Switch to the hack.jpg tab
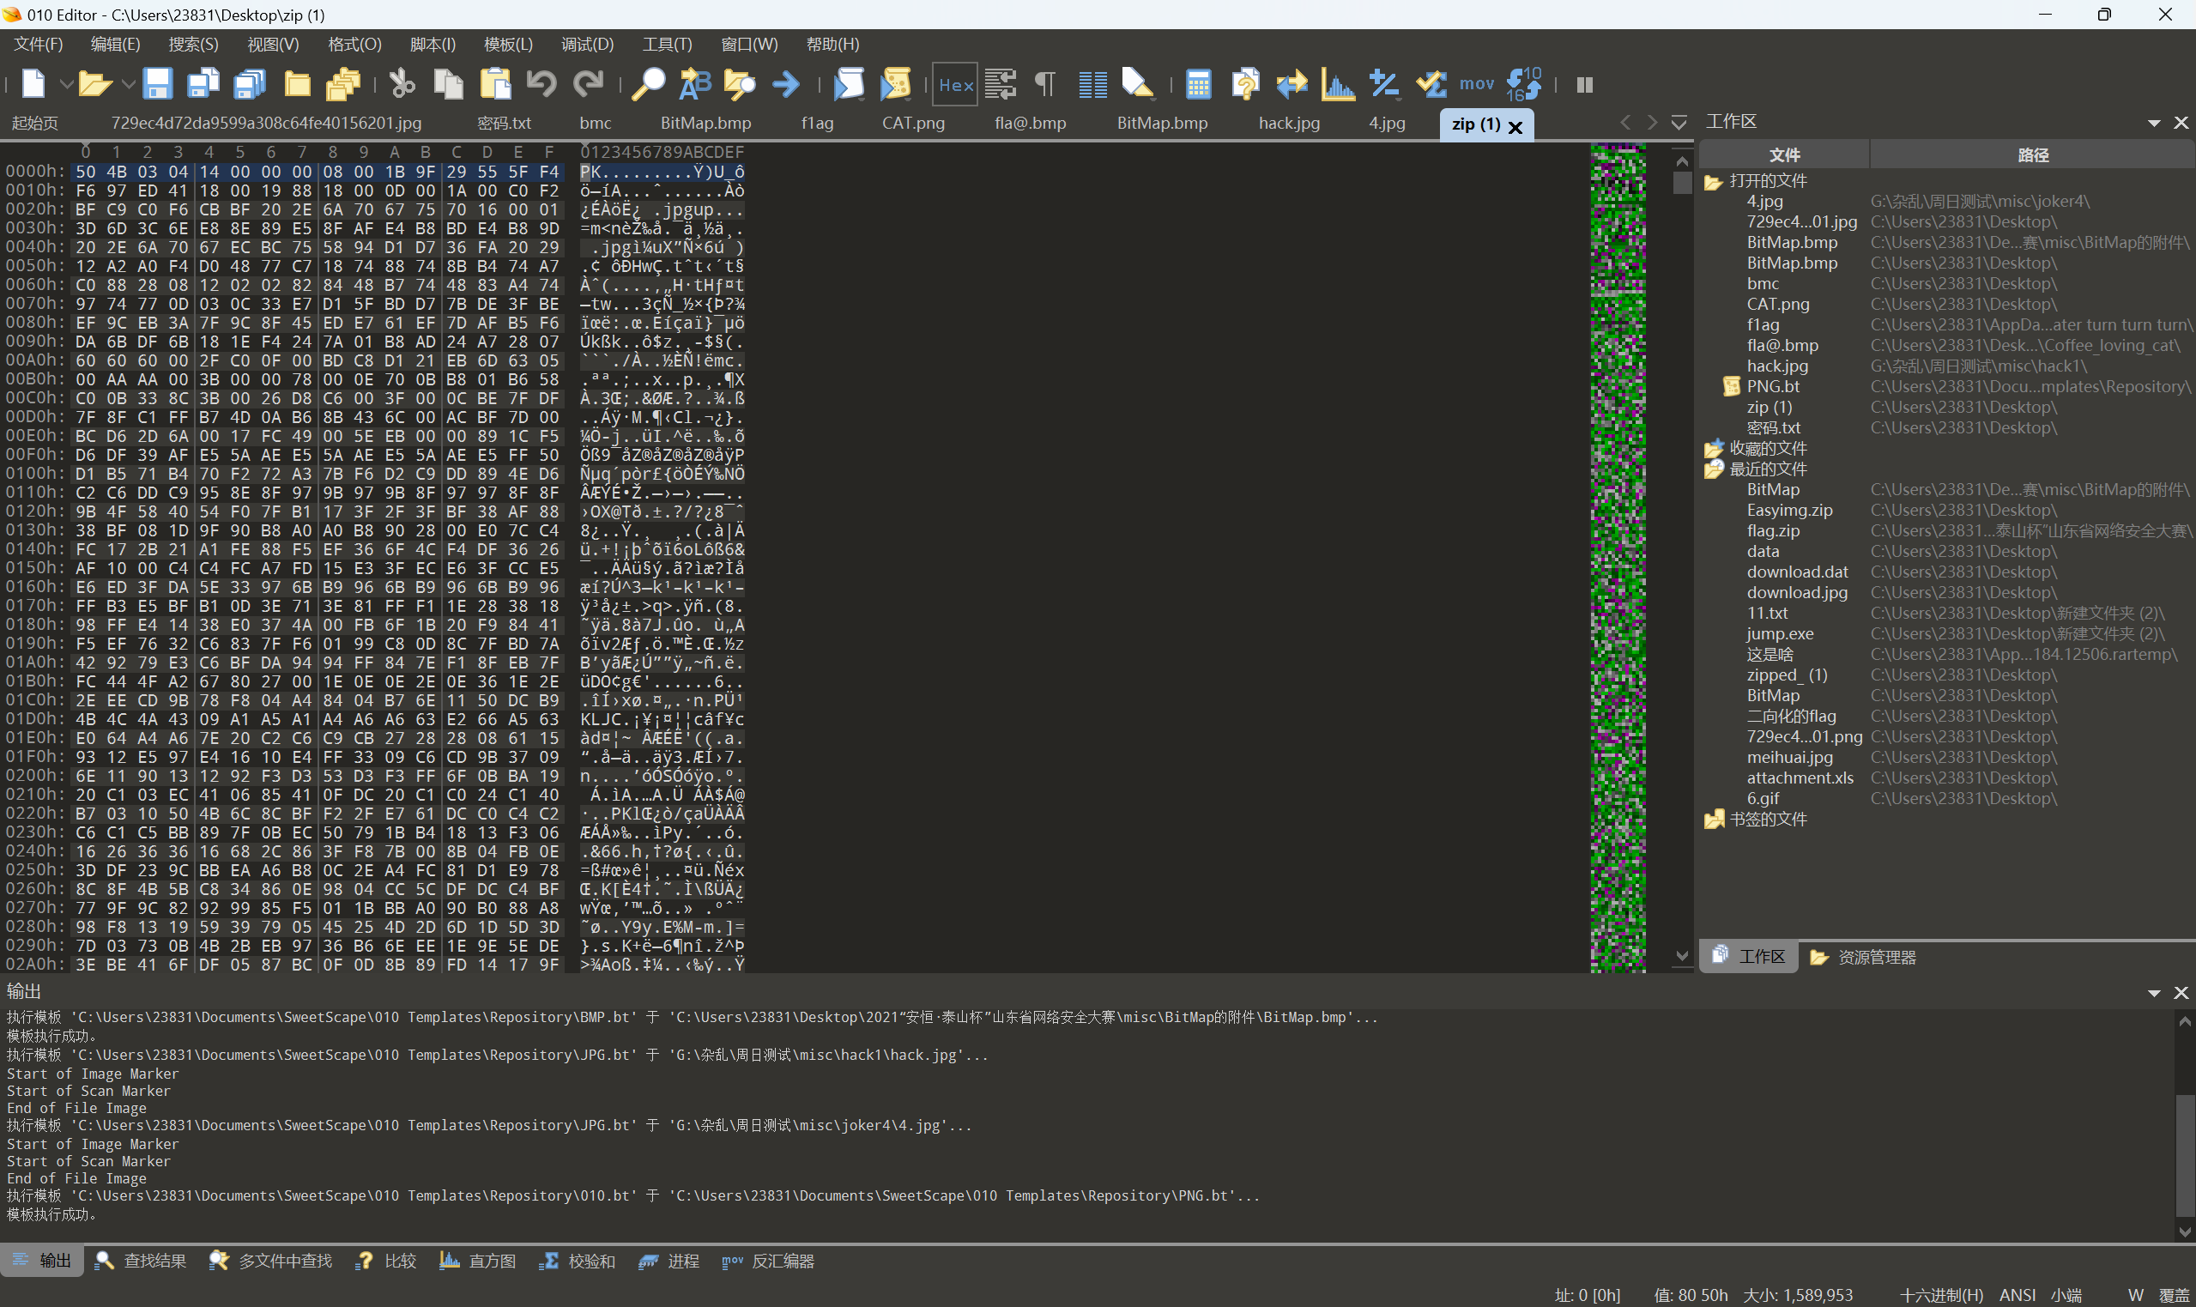This screenshot has height=1307, width=2196. pyautogui.click(x=1289, y=124)
